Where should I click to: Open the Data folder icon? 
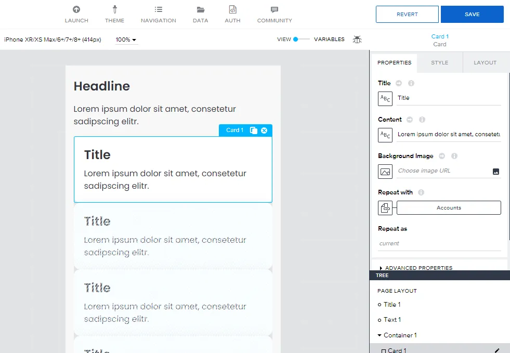click(200, 10)
